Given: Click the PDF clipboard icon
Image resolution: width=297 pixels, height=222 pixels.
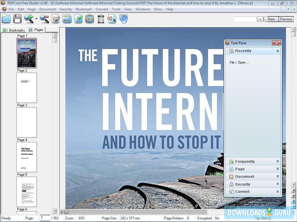Looking at the screenshot, I should (x=90, y=19).
